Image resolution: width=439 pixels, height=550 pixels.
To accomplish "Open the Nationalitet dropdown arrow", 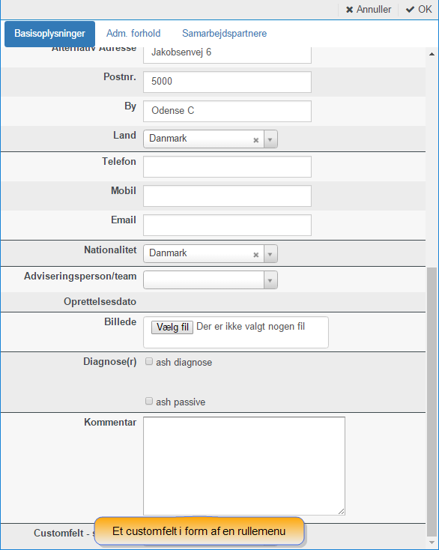I will (270, 254).
